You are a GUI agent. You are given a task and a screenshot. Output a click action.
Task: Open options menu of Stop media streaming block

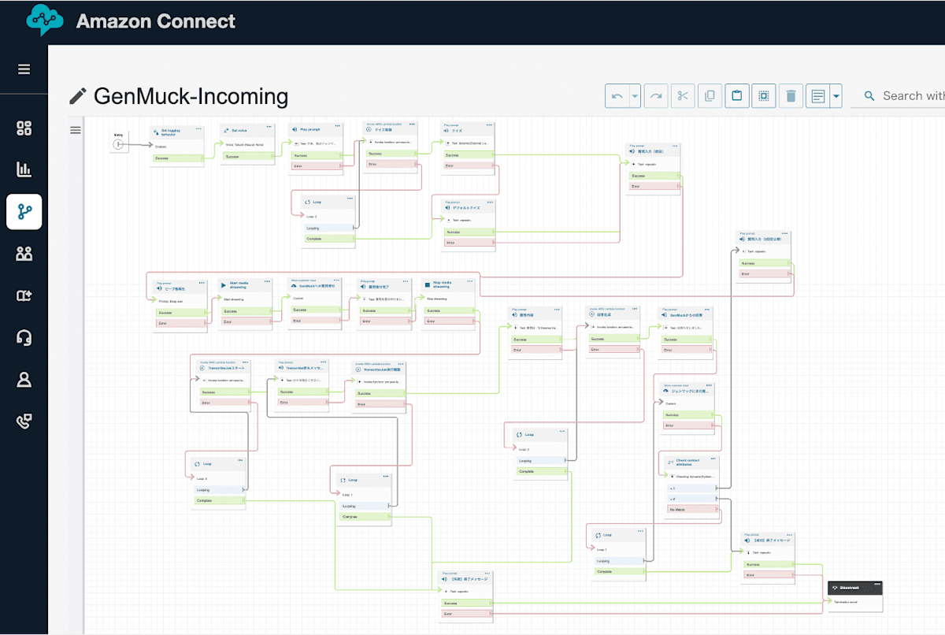[469, 281]
